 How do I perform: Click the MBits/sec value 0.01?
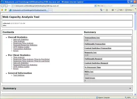[x=87, y=74]
